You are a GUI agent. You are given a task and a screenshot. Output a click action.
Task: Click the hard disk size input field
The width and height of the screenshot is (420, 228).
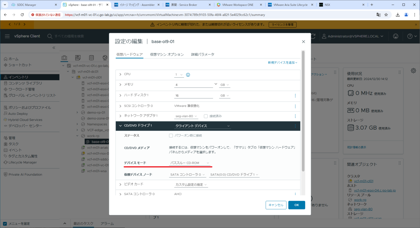pyautogui.click(x=194, y=95)
